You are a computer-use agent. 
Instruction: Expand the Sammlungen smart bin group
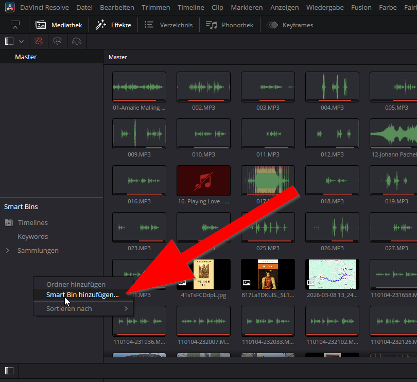point(8,251)
